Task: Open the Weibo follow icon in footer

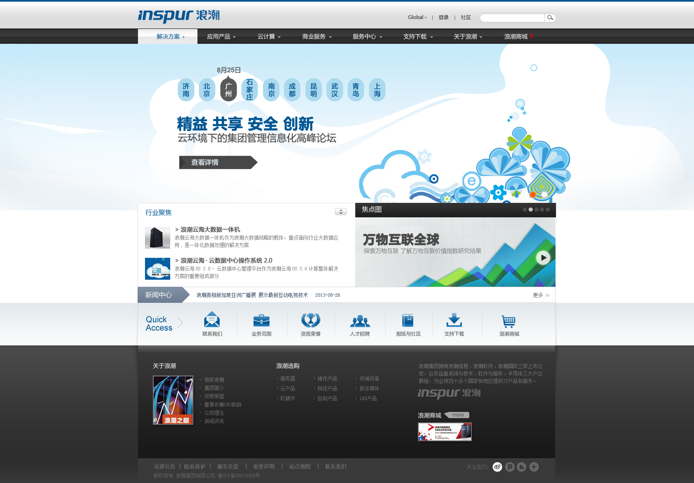Action: pyautogui.click(x=497, y=467)
